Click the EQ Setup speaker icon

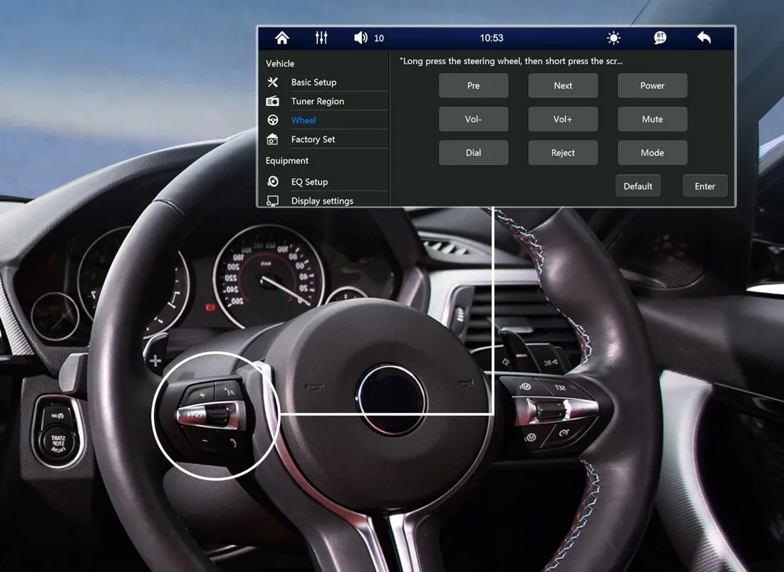pos(272,182)
